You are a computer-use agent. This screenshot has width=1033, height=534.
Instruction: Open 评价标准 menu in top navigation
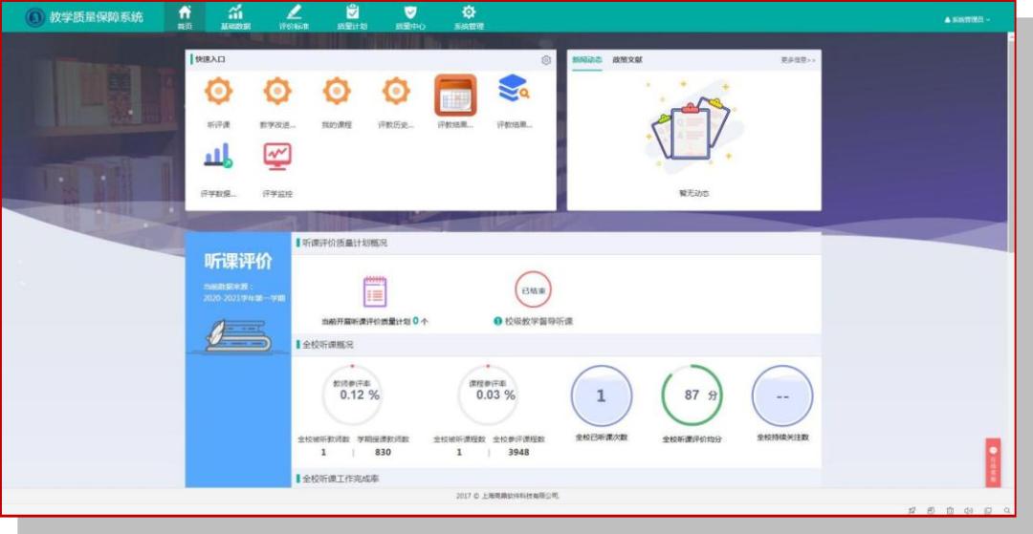point(294,18)
